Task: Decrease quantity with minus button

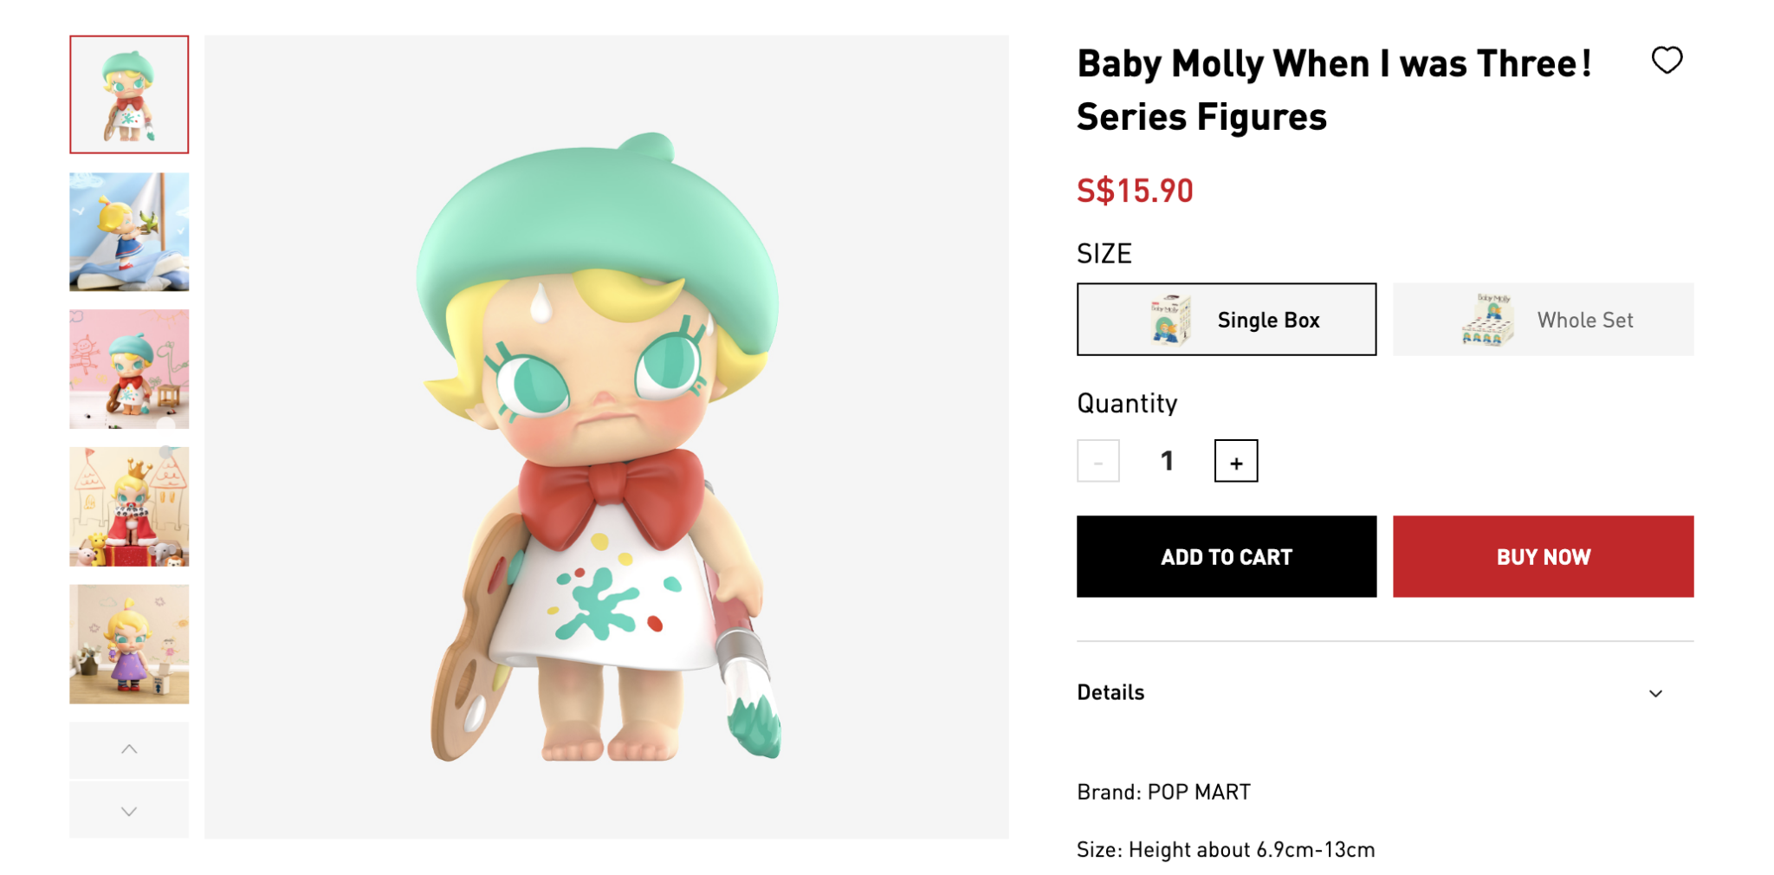Action: pyautogui.click(x=1097, y=462)
